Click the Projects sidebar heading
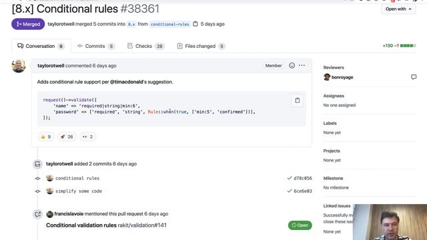Image resolution: width=427 pixels, height=240 pixels. [x=332, y=151]
